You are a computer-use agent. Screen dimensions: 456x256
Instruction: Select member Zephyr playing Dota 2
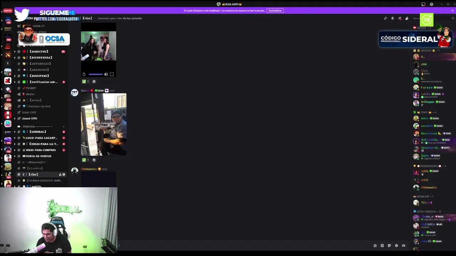pyautogui.click(x=433, y=156)
